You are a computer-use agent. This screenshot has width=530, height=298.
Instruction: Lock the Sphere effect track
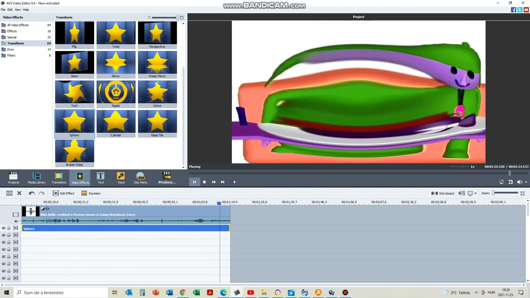pyautogui.click(x=9, y=228)
